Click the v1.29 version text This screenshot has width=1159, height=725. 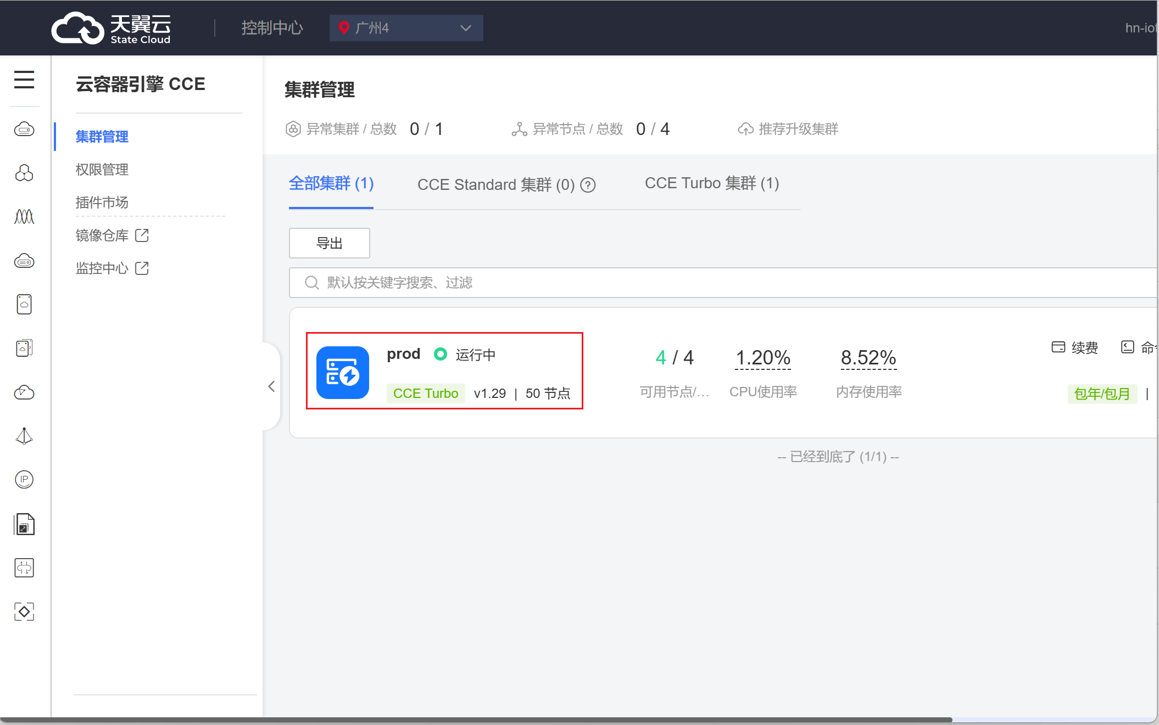tap(490, 394)
